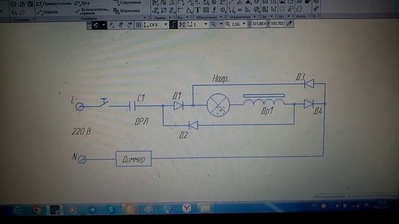The height and width of the screenshot is (224, 399).
Task: Click the V-shaped constraint icon
Action: 231,10
